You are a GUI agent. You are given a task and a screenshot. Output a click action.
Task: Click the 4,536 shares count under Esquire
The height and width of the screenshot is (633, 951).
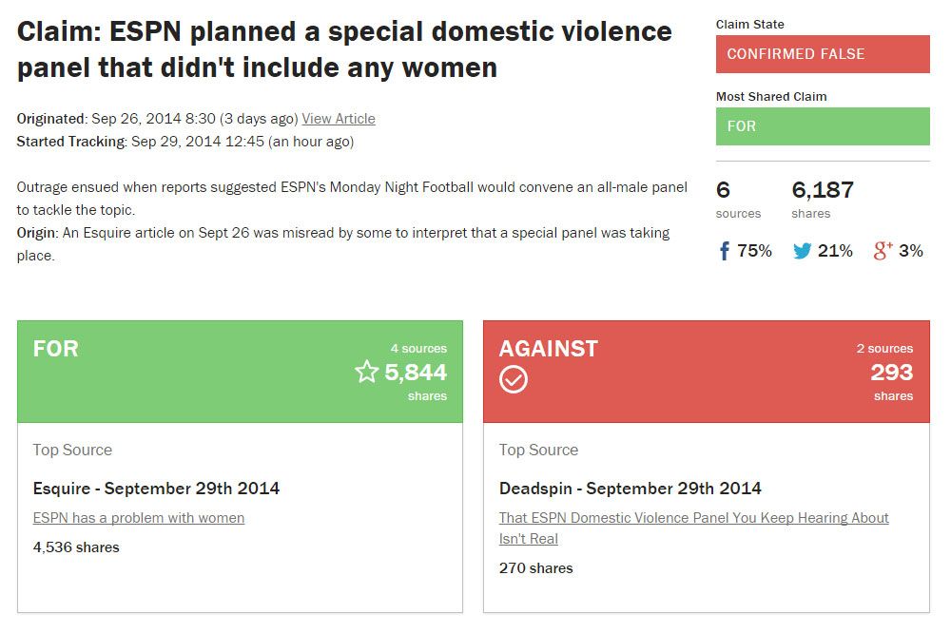click(x=75, y=547)
